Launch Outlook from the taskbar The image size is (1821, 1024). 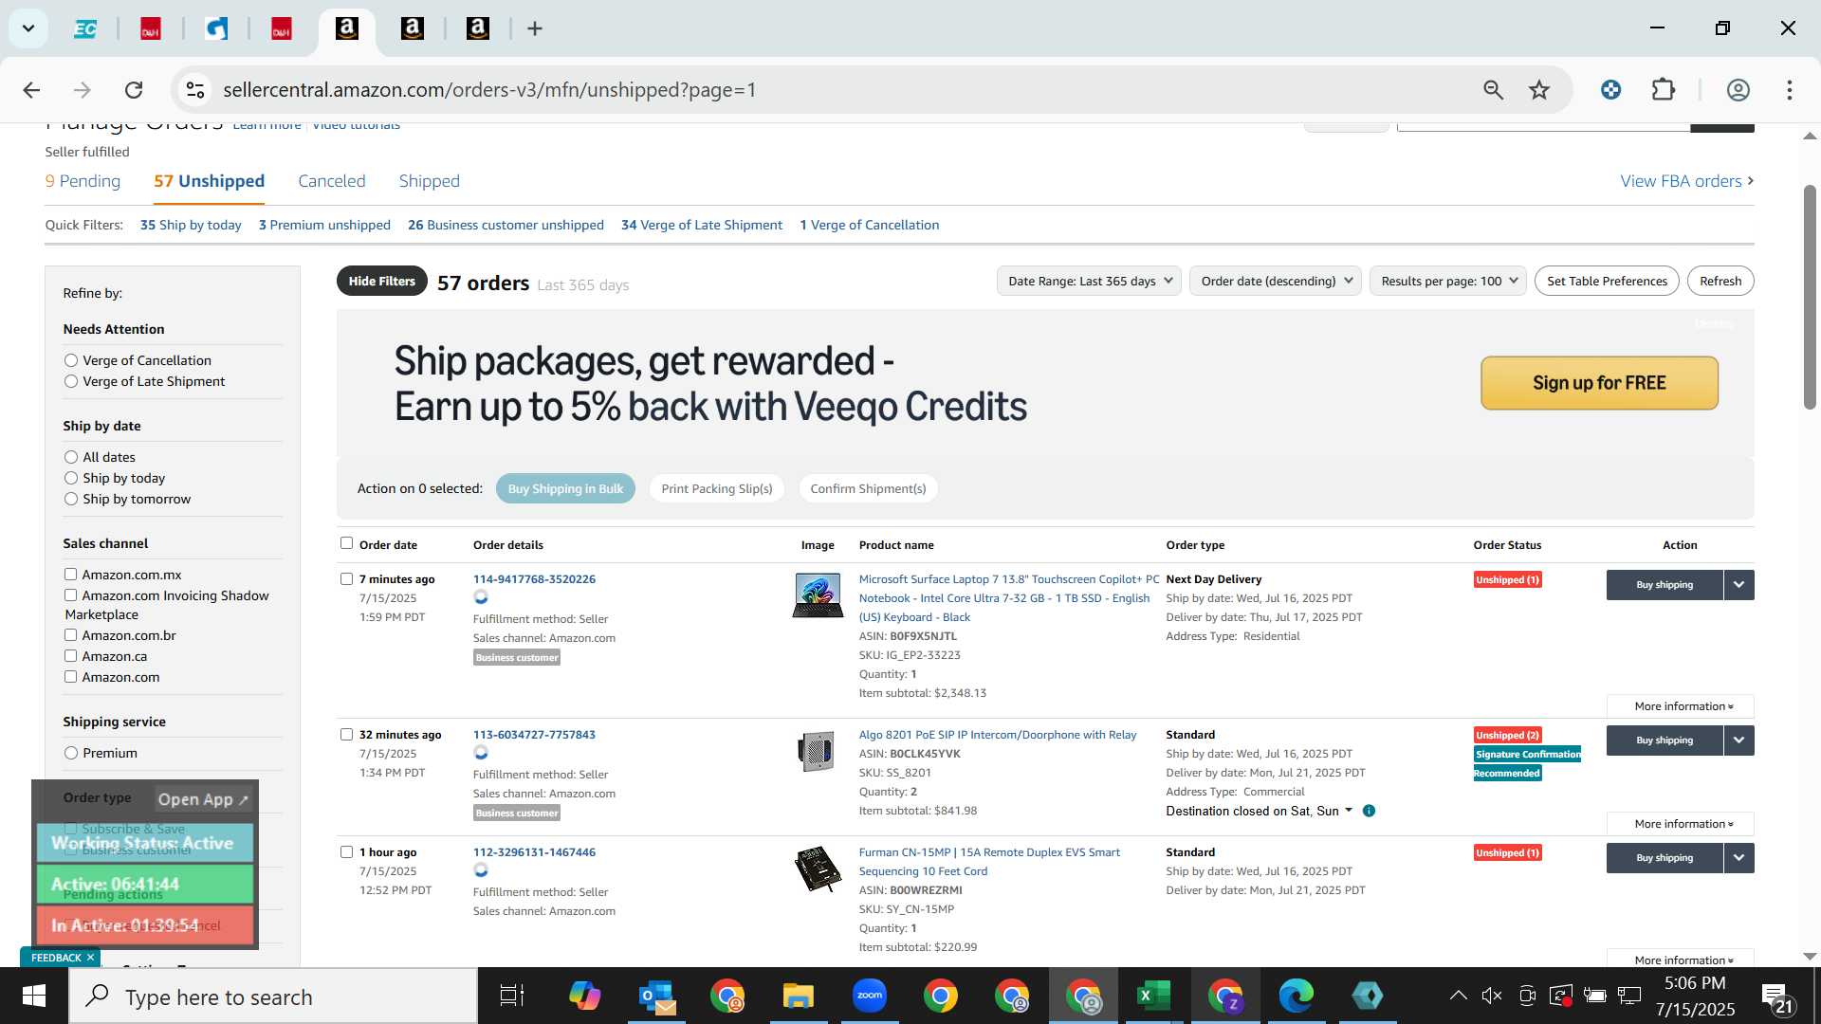click(656, 997)
